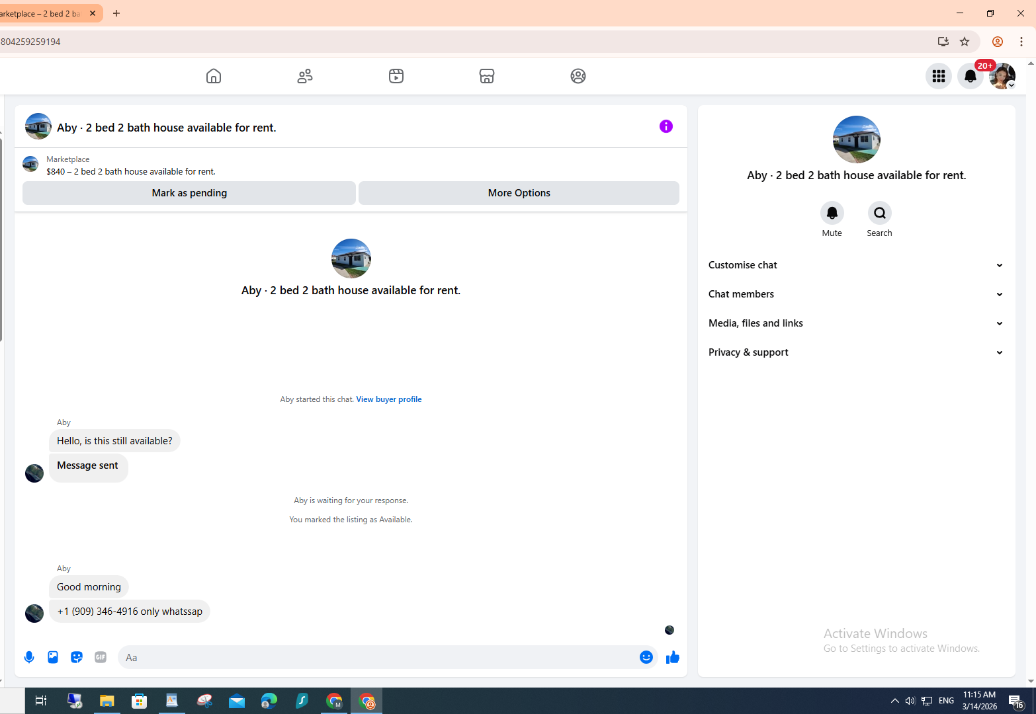Click taskbar clock showing 11:15 AM
The height and width of the screenshot is (714, 1036).
(980, 701)
